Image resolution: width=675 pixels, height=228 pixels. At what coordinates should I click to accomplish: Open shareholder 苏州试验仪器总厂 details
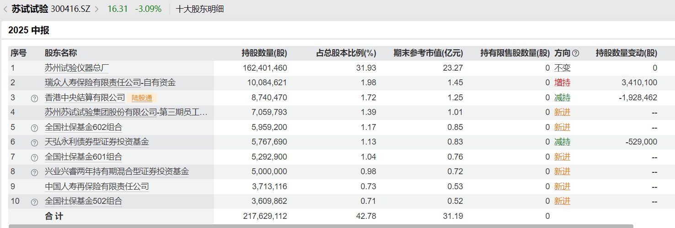tap(77, 68)
